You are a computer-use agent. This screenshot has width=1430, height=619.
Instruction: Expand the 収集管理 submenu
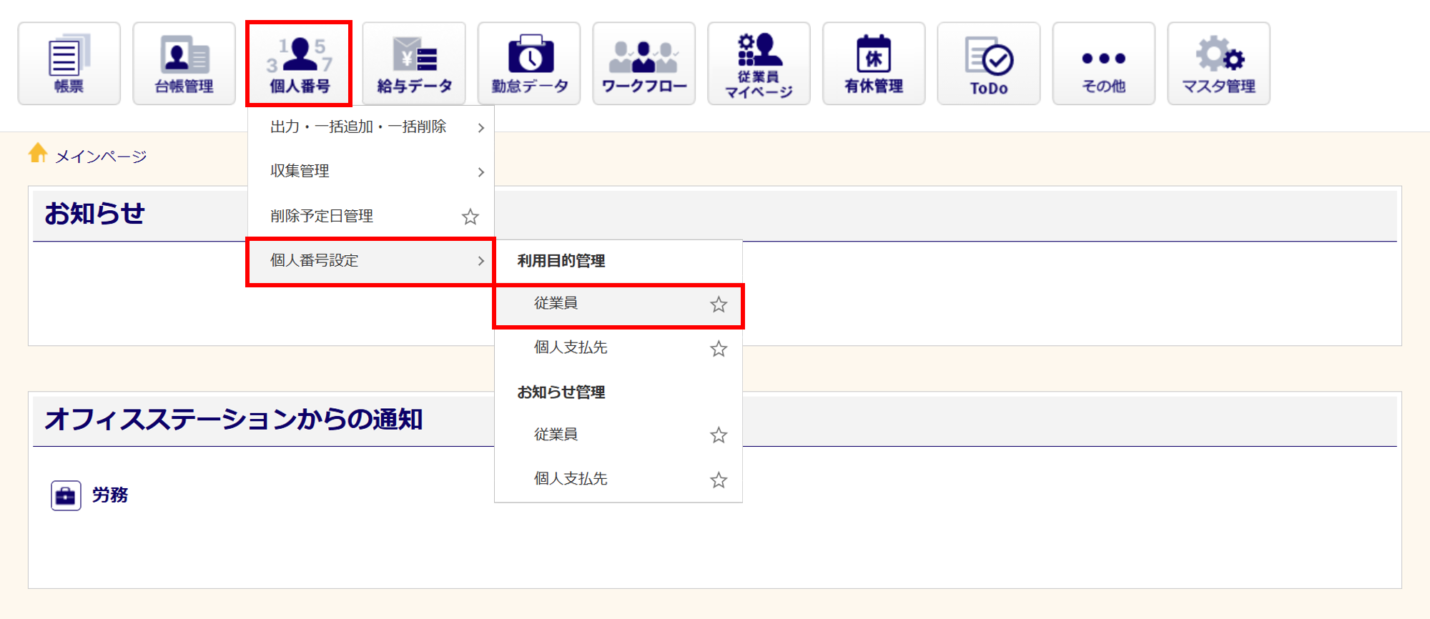point(370,172)
